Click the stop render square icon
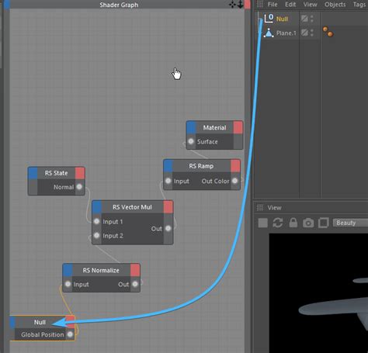Image resolution: width=368 pixels, height=353 pixels. click(x=262, y=223)
